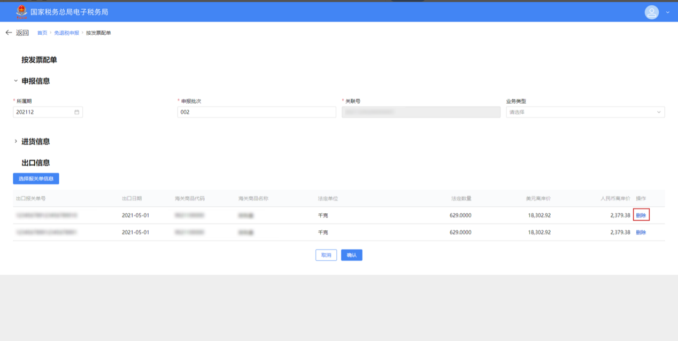678x341 pixels.
Task: Open the 业务类型 dropdown
Action: (x=585, y=112)
